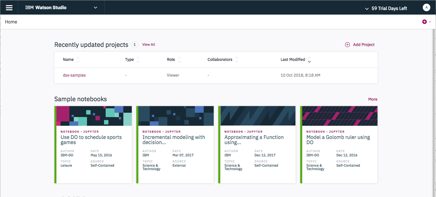Sort projects by the Name column

pyautogui.click(x=78, y=59)
